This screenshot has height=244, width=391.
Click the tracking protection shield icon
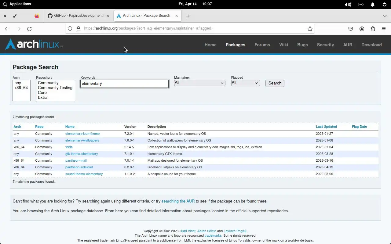pos(70,29)
